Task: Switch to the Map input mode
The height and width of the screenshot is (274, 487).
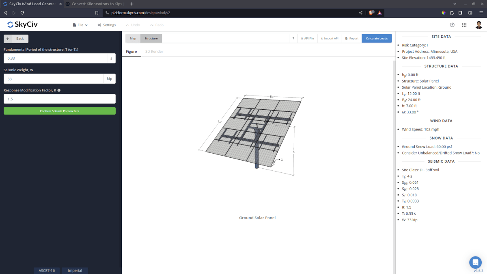Action: coord(132,38)
